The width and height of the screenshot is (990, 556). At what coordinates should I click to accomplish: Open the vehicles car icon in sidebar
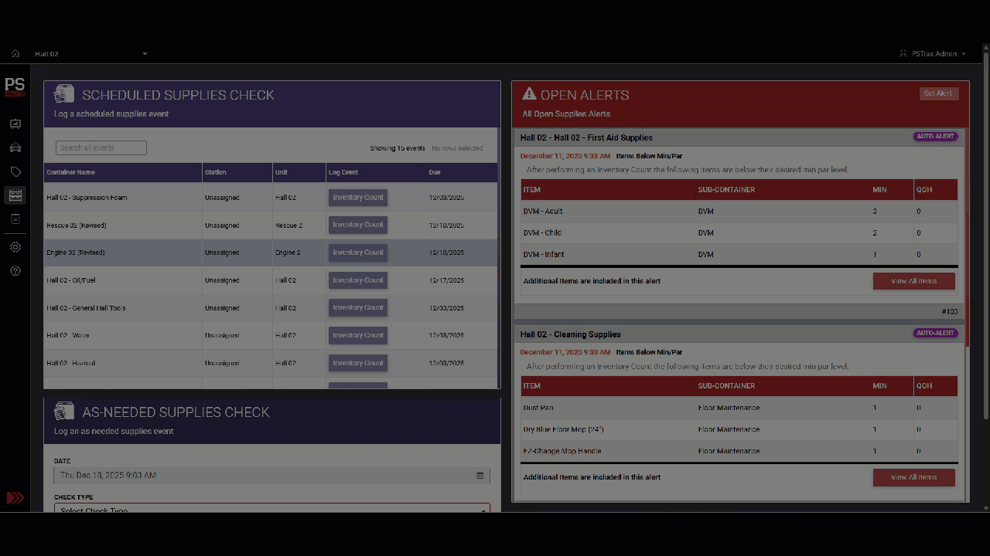15,147
